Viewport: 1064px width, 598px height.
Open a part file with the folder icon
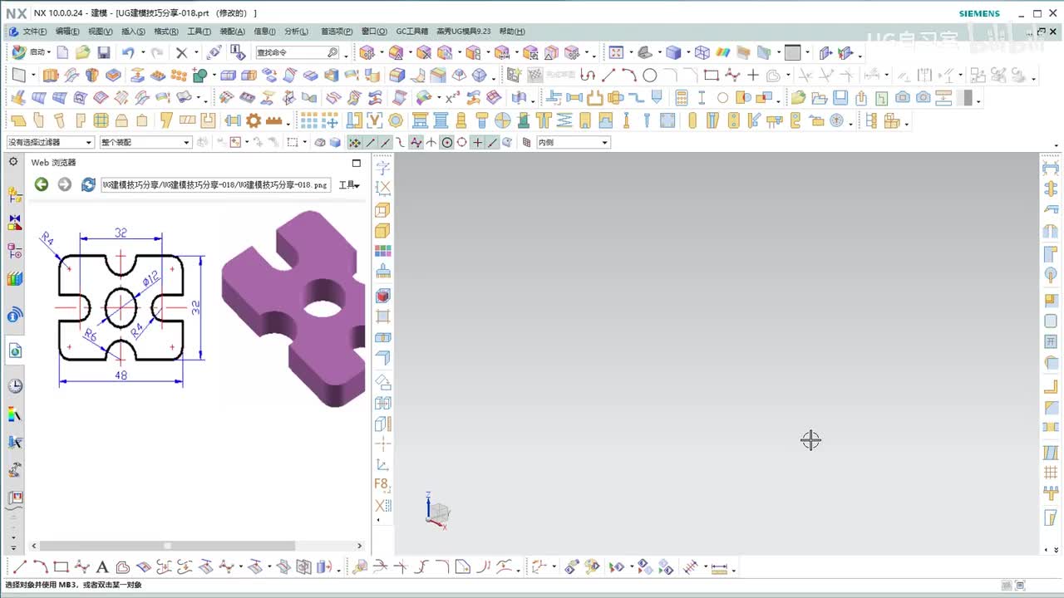click(x=83, y=52)
